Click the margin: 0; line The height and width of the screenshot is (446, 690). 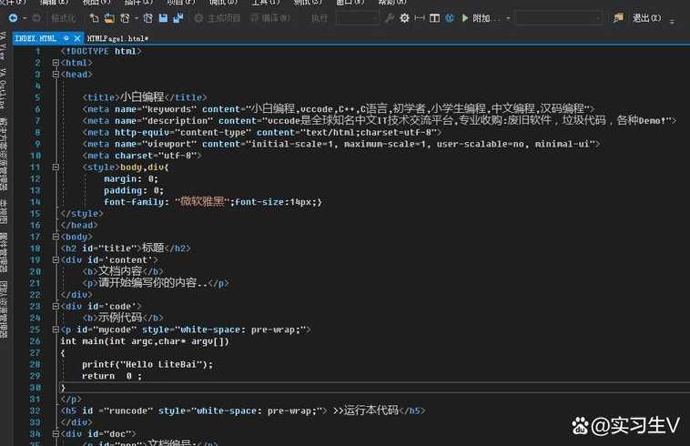[131, 179]
